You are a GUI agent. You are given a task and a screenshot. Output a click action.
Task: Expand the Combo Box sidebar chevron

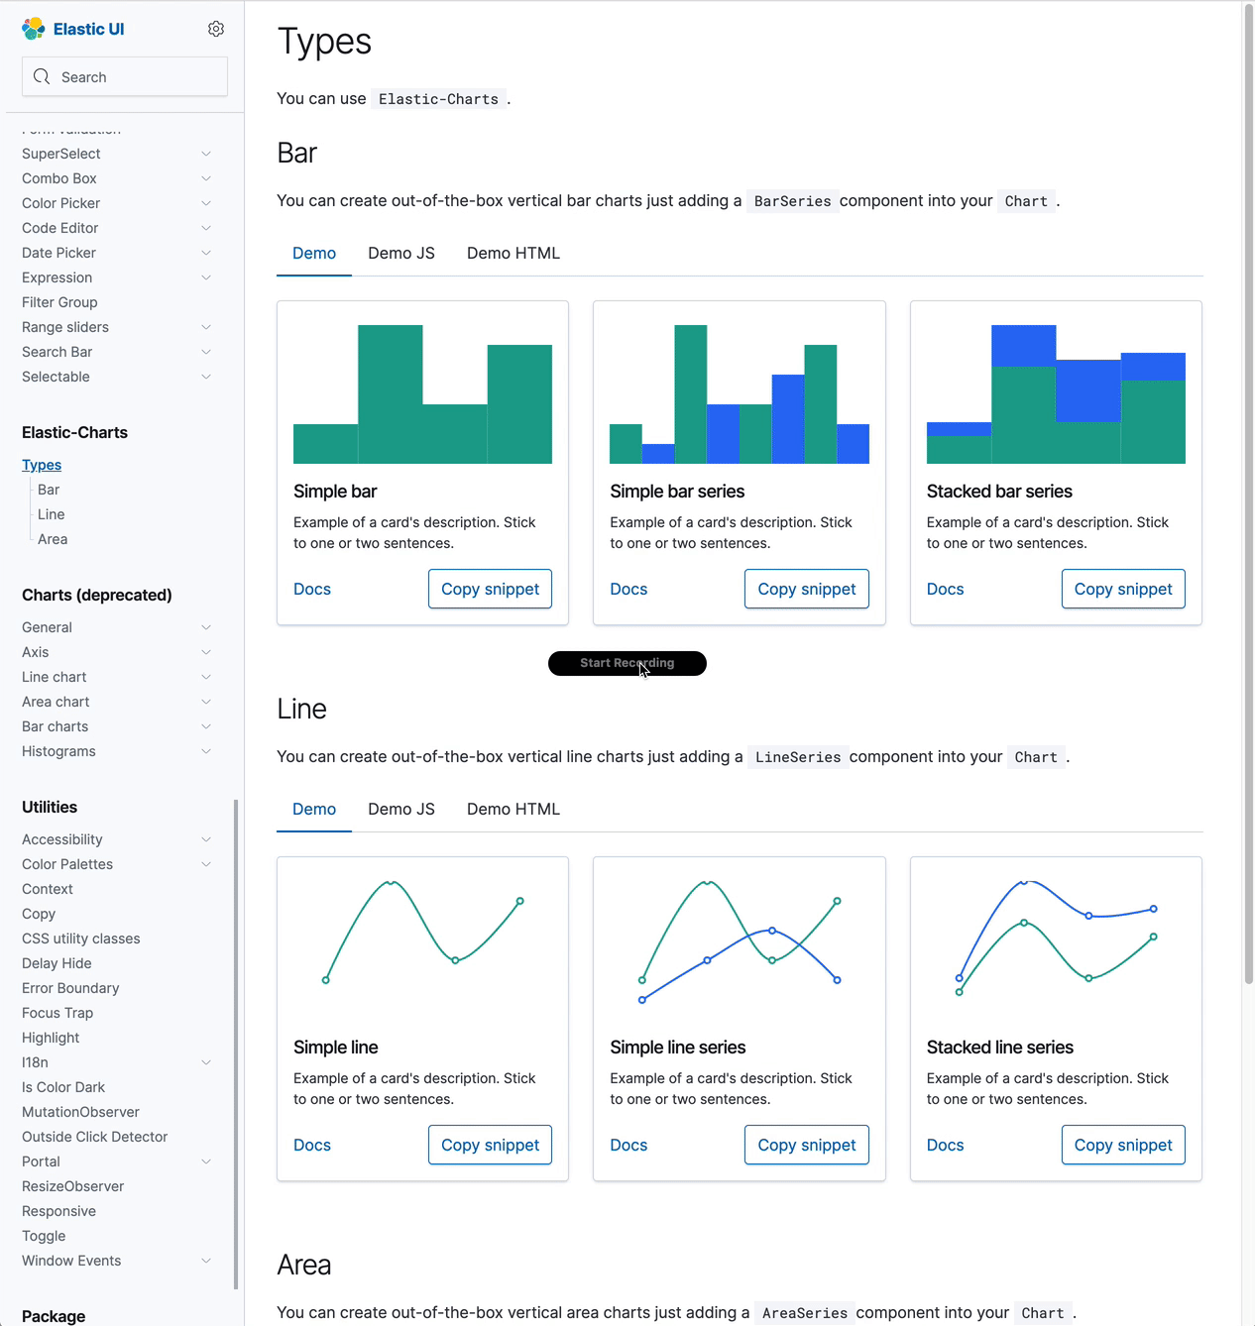point(206,178)
